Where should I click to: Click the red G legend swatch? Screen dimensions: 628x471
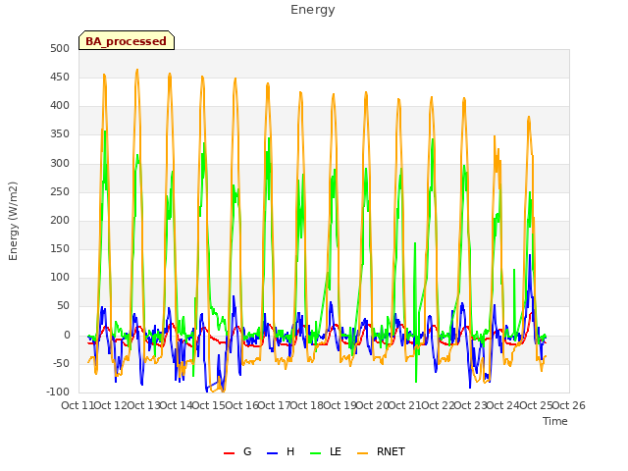tap(229, 453)
